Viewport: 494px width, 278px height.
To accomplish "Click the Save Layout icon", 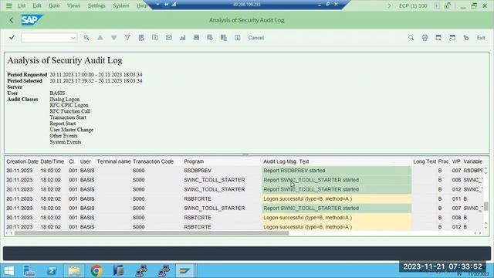I will point(224,38).
